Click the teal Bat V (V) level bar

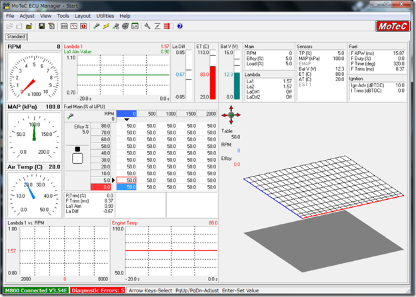point(237,86)
